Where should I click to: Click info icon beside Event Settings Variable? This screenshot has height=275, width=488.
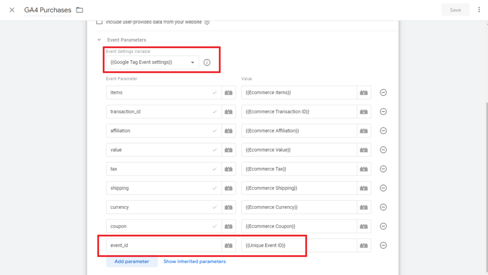pyautogui.click(x=207, y=62)
